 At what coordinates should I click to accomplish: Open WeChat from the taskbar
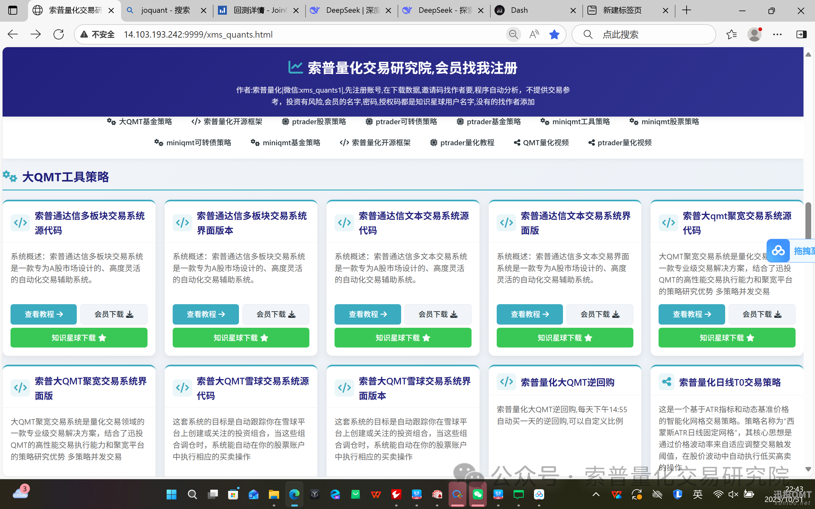tap(478, 494)
